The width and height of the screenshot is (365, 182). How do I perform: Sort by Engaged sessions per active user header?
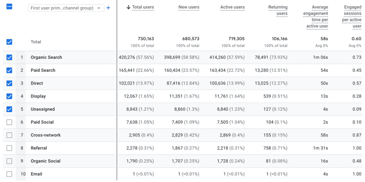[352, 17]
